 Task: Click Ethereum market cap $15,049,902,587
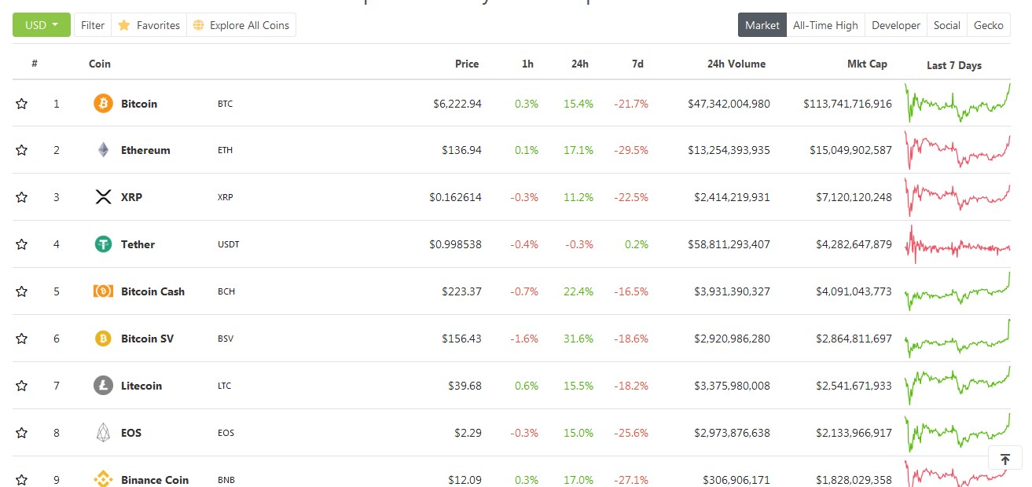pos(850,151)
